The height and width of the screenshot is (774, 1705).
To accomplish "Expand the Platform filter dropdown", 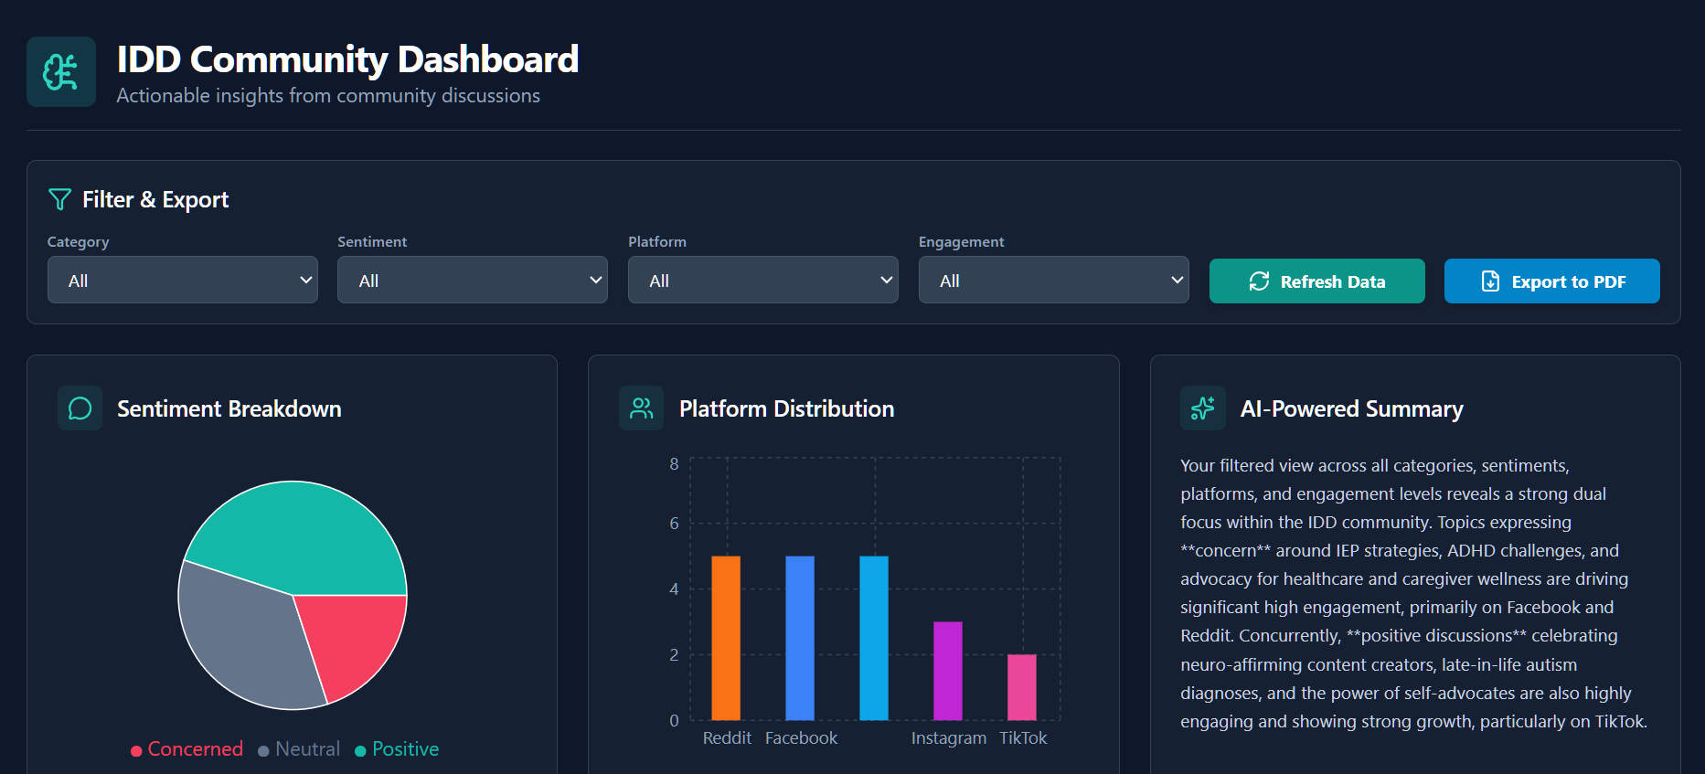I will pyautogui.click(x=763, y=281).
